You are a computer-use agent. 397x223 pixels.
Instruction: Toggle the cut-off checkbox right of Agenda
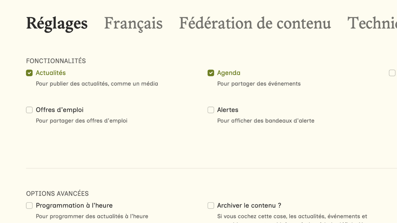coord(392,73)
